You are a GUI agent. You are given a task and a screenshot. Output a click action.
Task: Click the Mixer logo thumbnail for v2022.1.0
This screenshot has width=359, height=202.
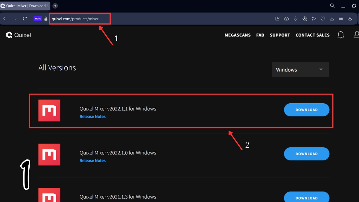(49, 154)
